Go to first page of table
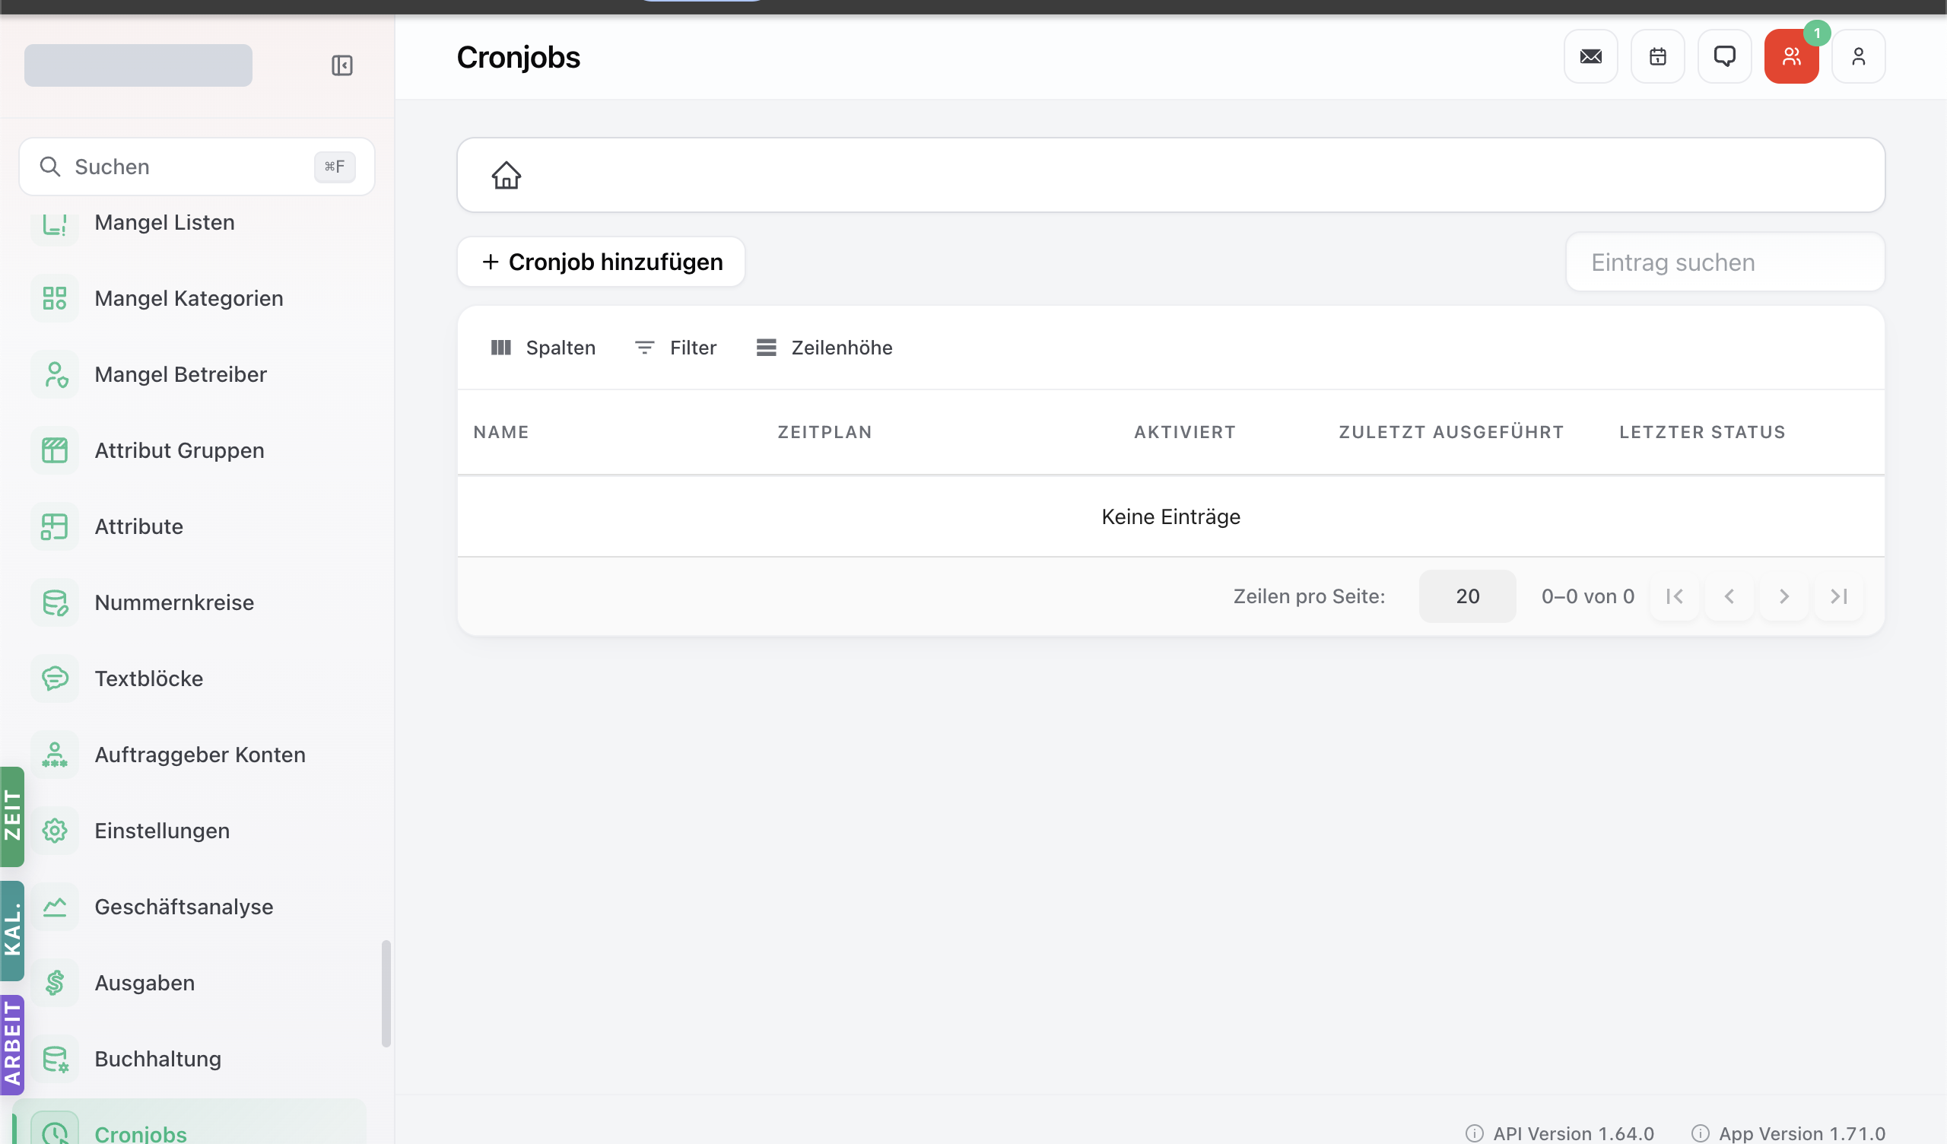The image size is (1947, 1144). click(x=1674, y=596)
